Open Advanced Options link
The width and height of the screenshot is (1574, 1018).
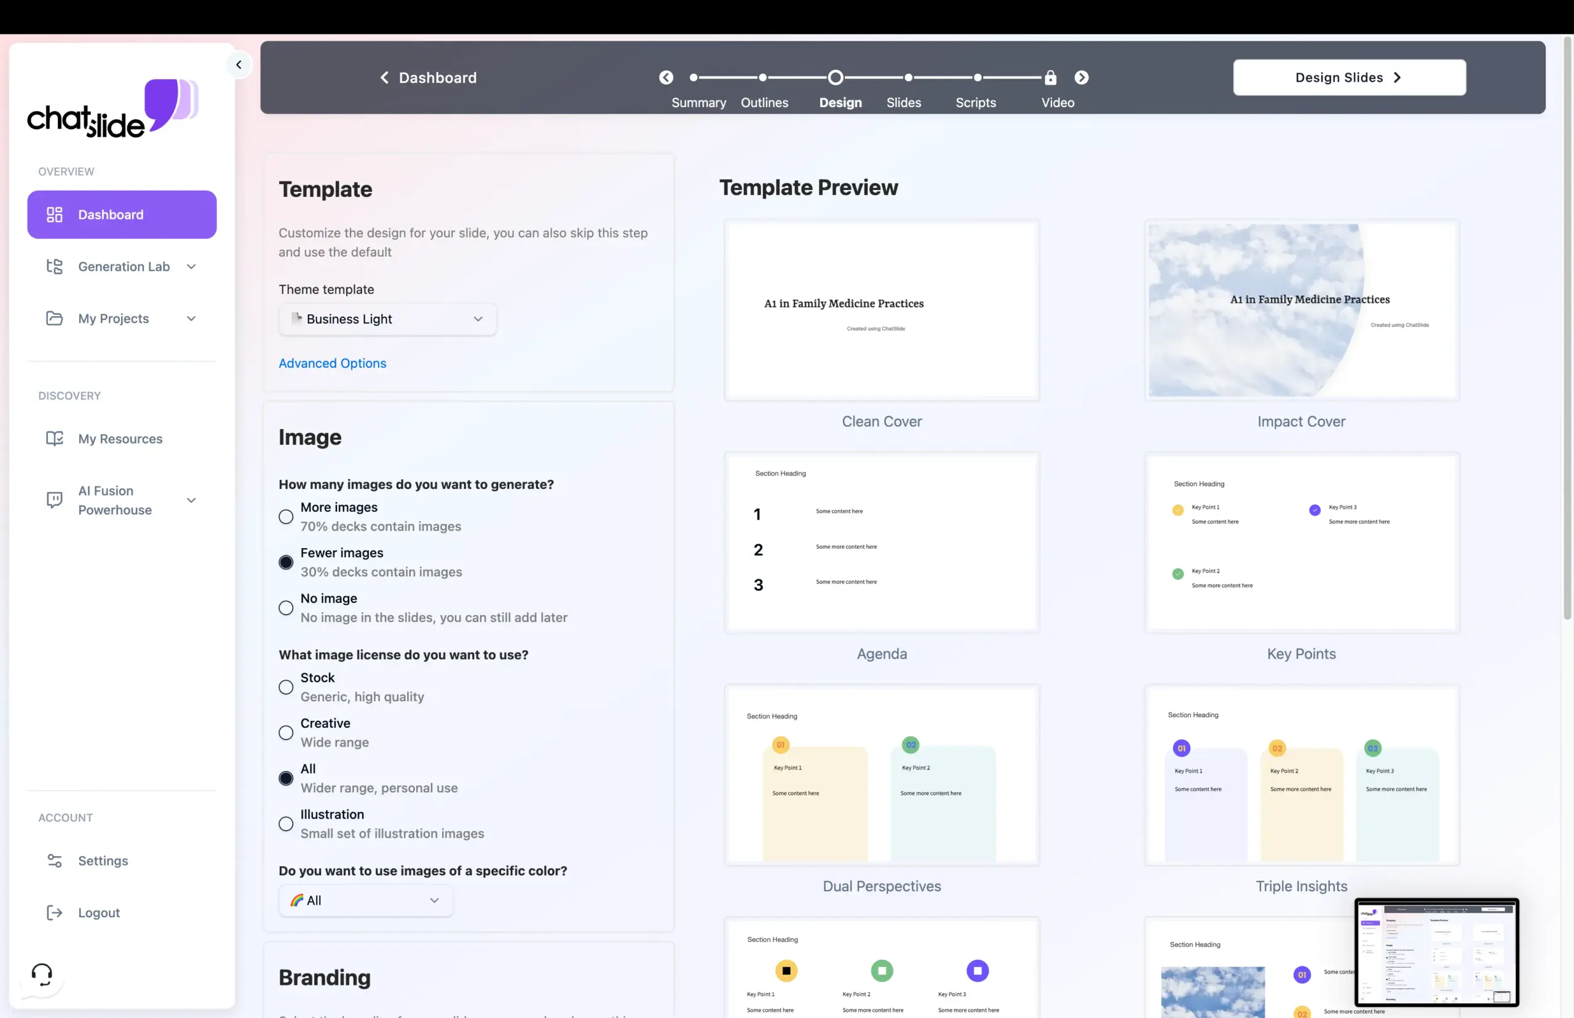click(x=333, y=363)
